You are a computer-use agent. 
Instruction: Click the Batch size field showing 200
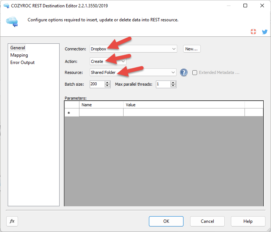(x=97, y=84)
